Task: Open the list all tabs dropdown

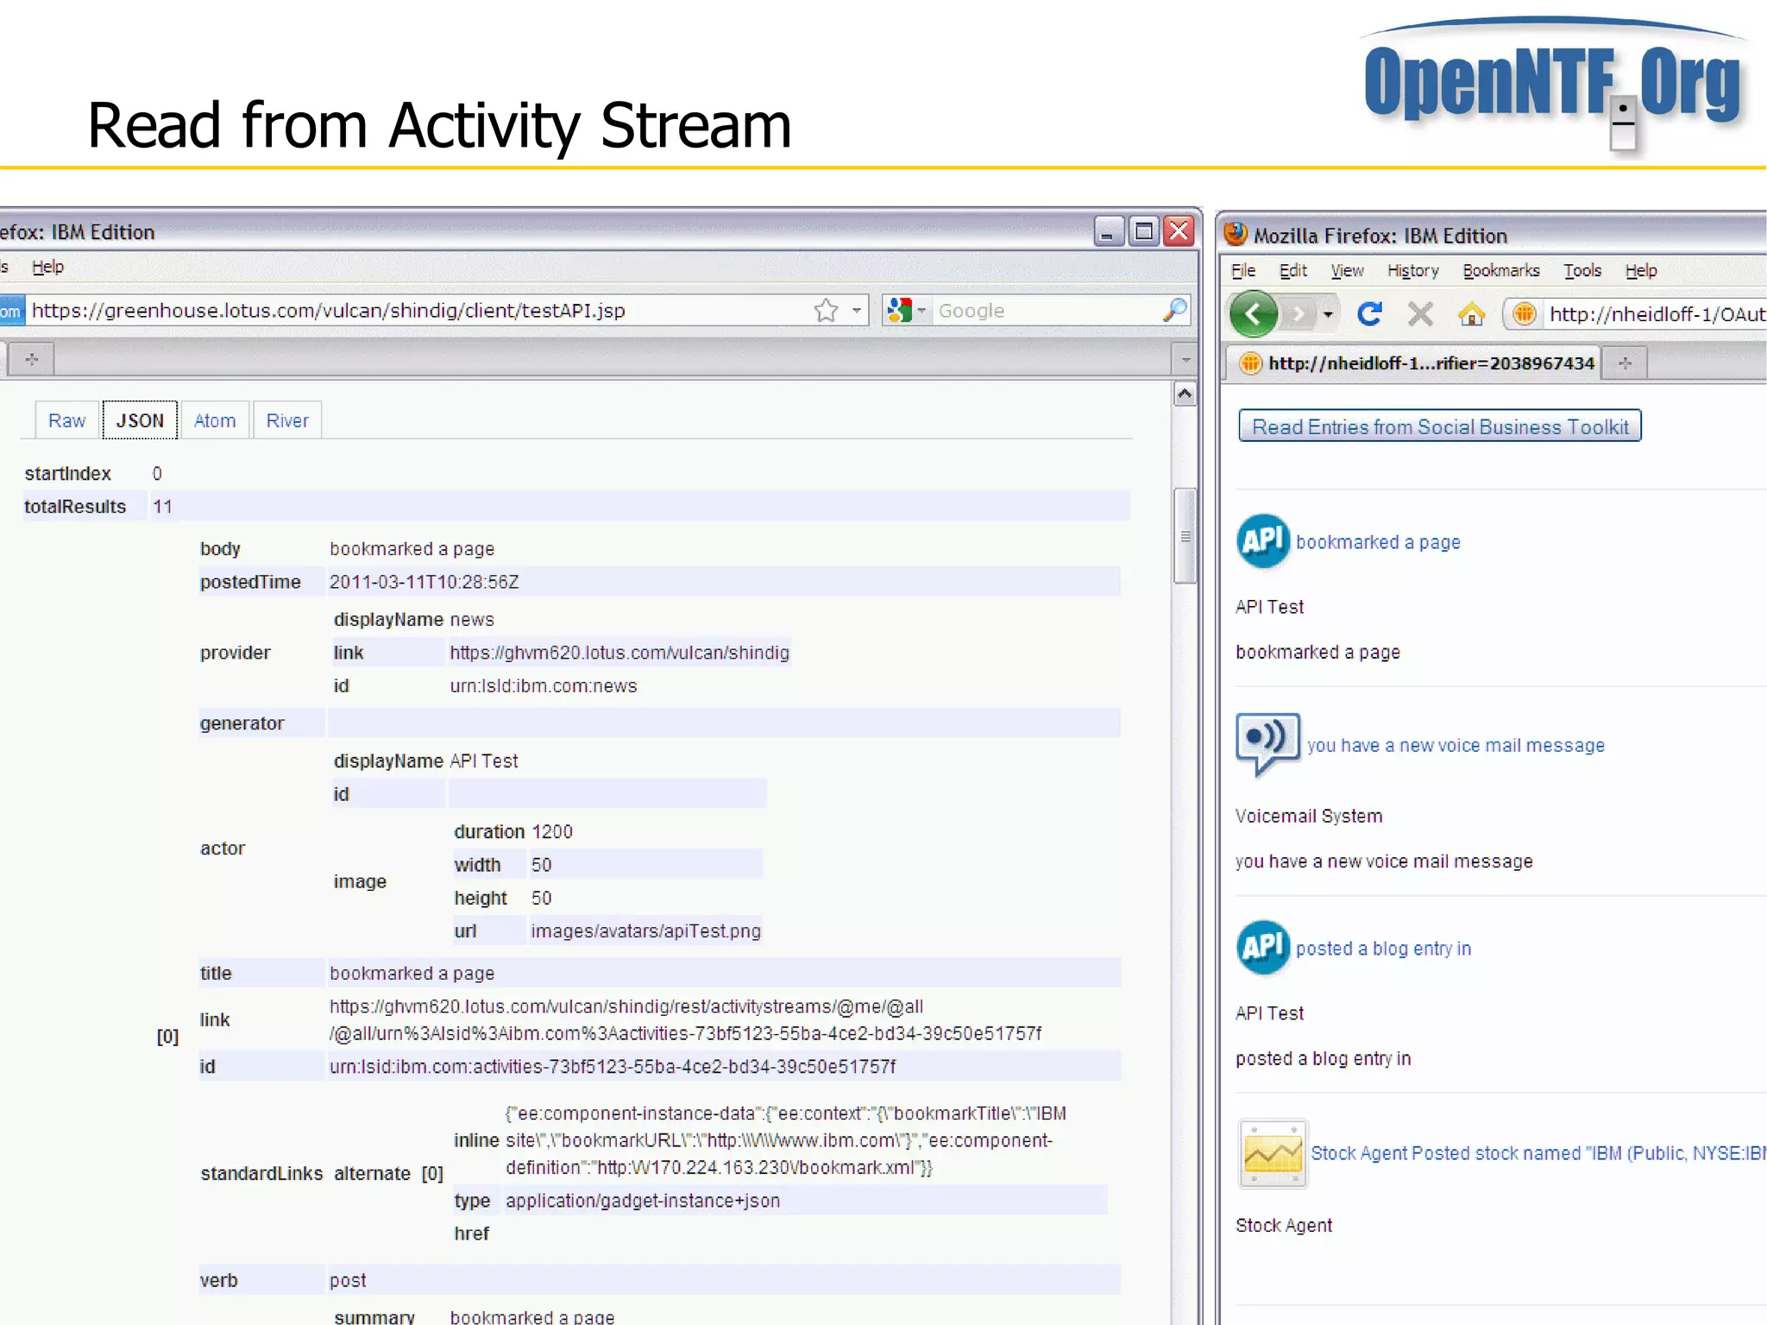Action: [x=1185, y=359]
